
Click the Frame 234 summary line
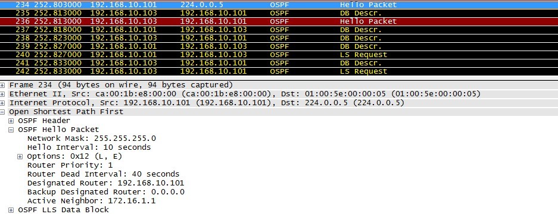(x=121, y=86)
